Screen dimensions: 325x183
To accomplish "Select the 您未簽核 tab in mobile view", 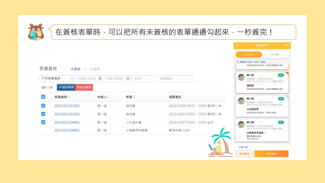I will click(x=249, y=55).
